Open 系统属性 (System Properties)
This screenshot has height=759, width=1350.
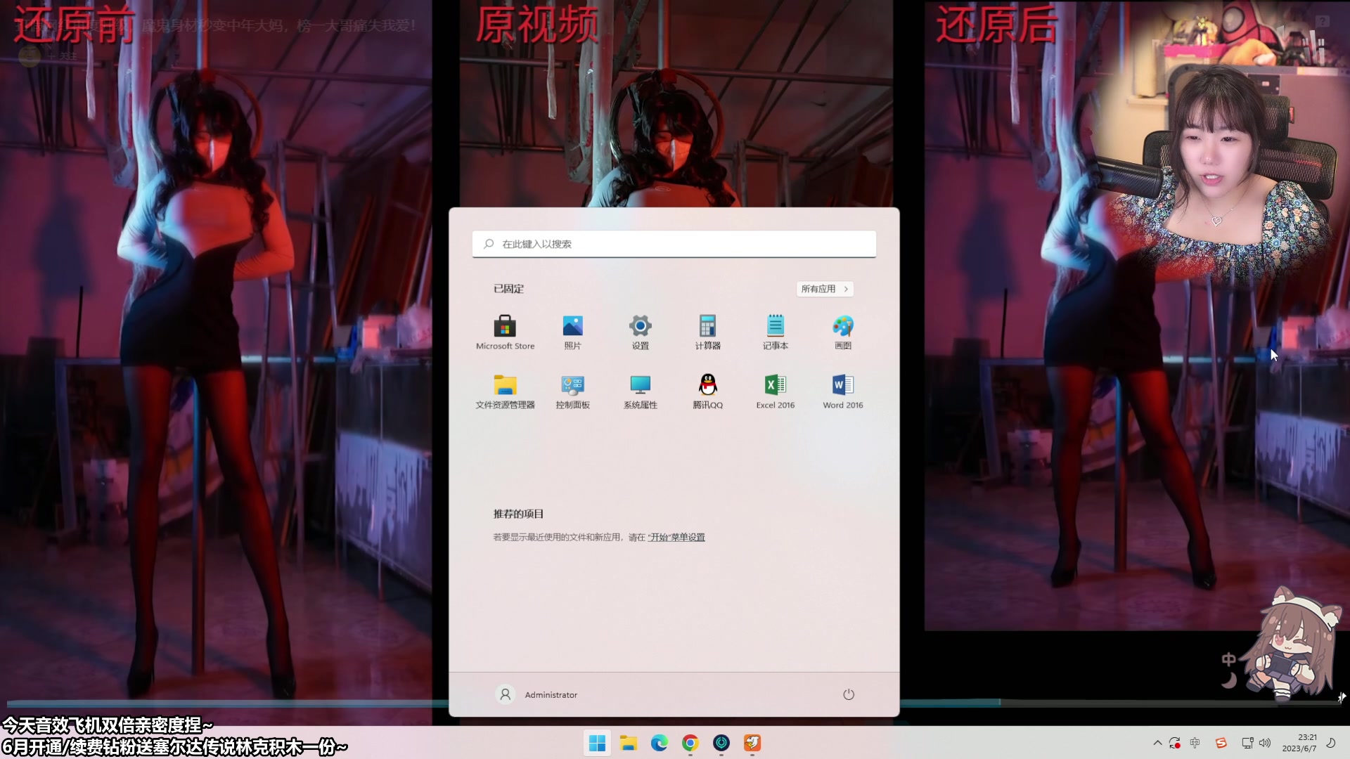pos(640,391)
